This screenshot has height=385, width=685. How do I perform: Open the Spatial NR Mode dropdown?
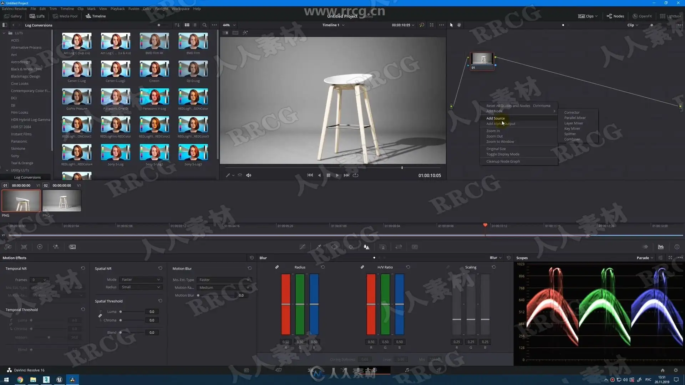pyautogui.click(x=141, y=280)
